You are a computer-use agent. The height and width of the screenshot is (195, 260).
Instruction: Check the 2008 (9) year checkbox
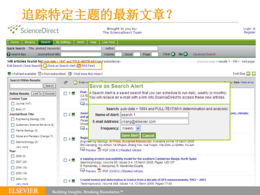click(13, 156)
